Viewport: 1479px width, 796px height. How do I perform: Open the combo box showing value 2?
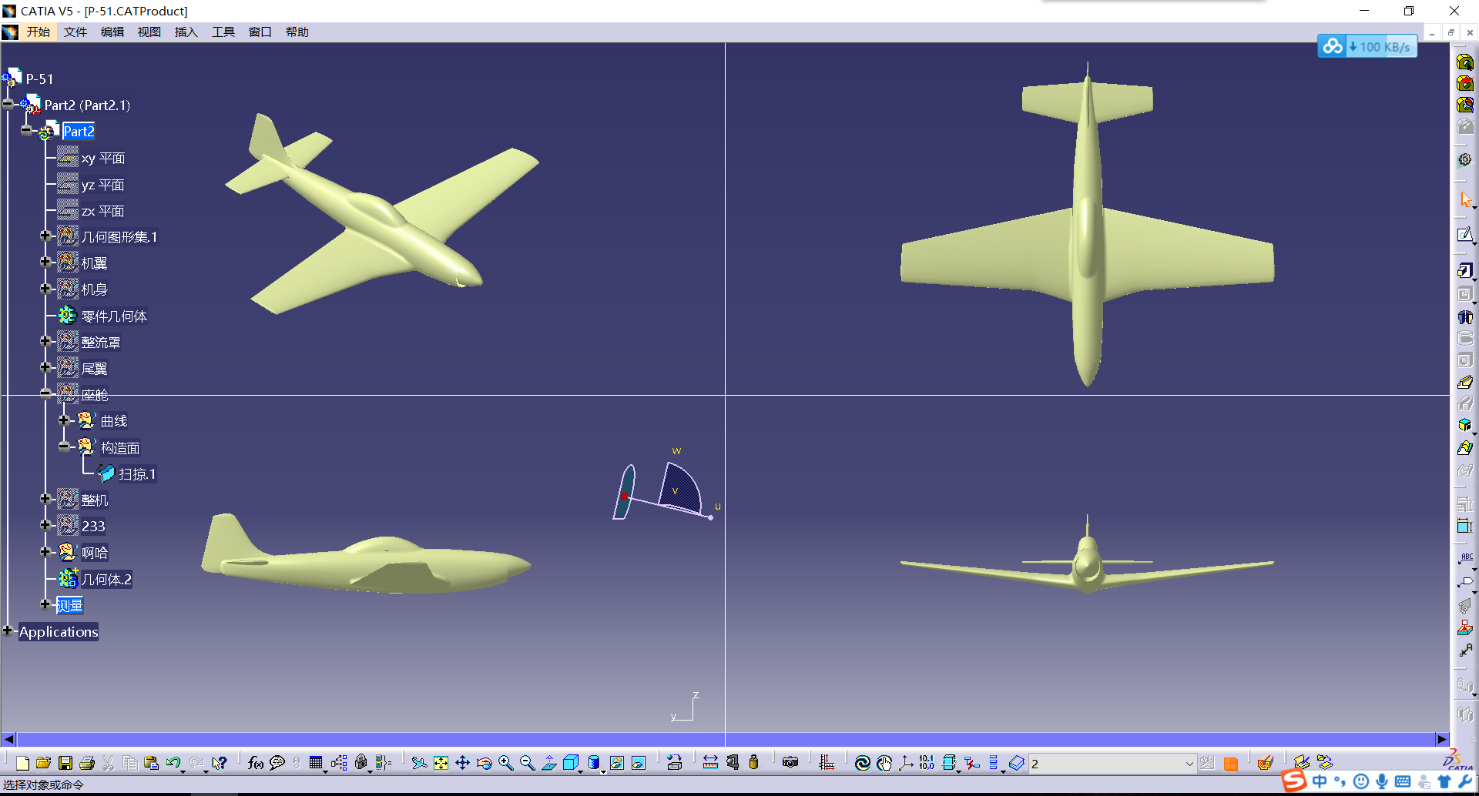coord(1113,764)
